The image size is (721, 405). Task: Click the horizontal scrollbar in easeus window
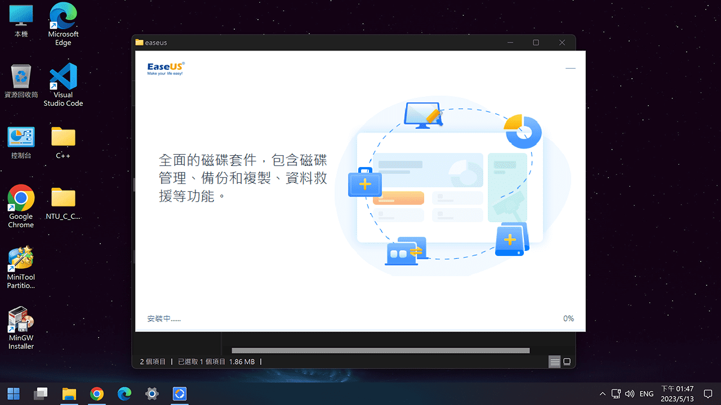click(380, 350)
